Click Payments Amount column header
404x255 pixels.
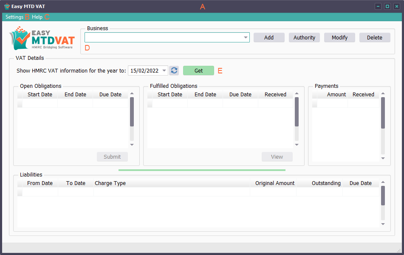(332, 95)
